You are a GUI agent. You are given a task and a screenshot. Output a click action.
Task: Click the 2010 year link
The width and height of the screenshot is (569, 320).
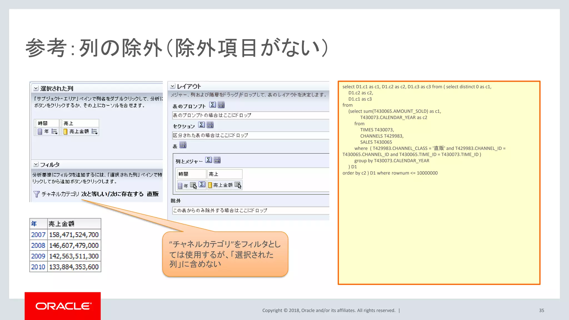click(38, 267)
